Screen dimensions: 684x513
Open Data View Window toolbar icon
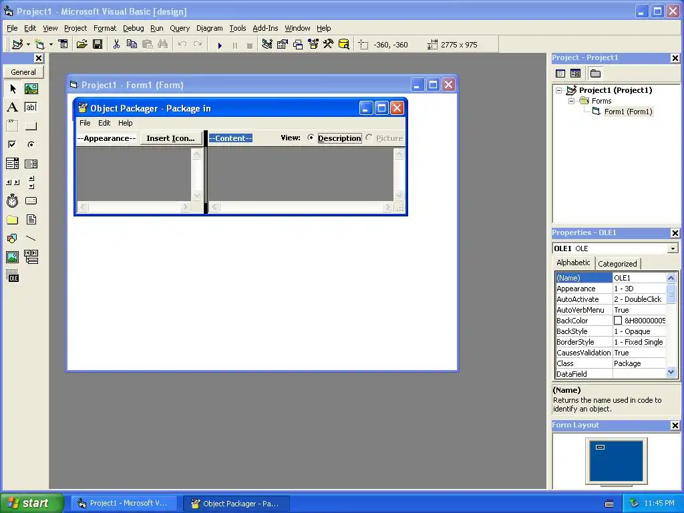click(344, 44)
